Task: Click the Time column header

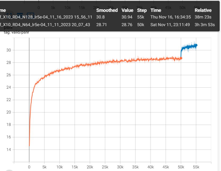Action: point(156,10)
